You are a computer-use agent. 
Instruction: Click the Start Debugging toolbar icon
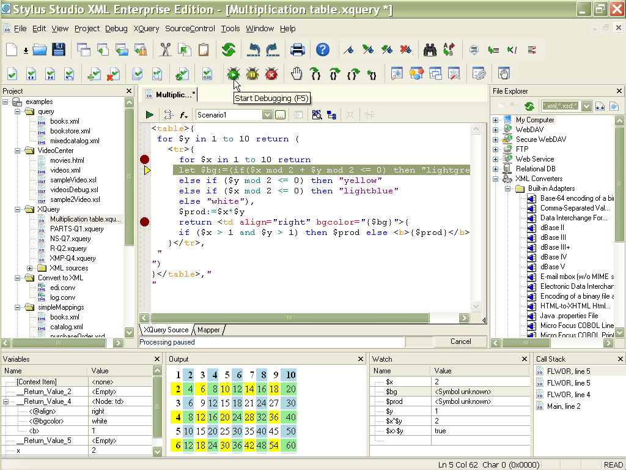point(234,73)
